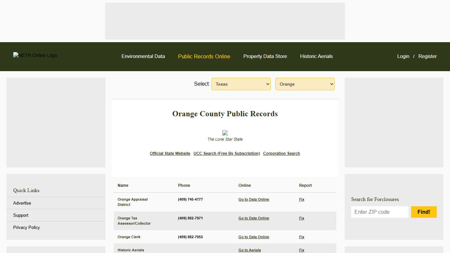
Task: Click Register
Action: tap(427, 56)
